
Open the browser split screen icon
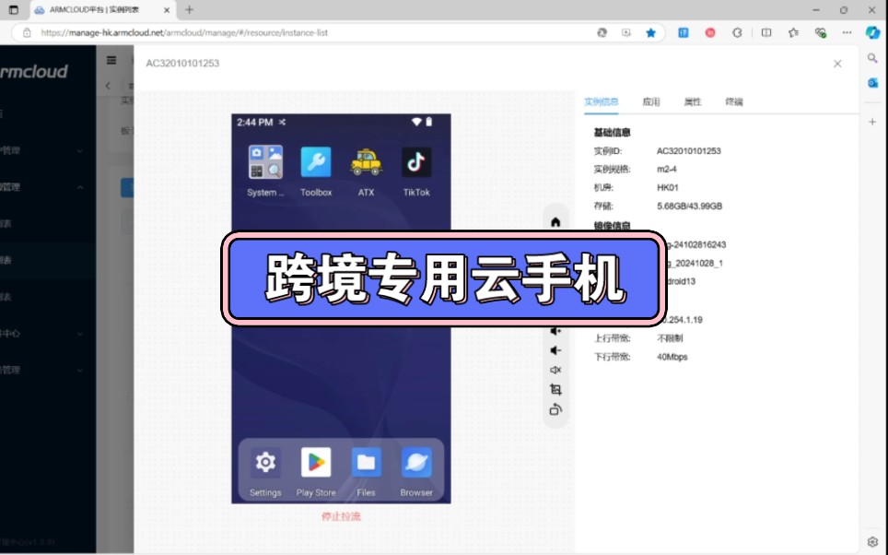point(766,33)
